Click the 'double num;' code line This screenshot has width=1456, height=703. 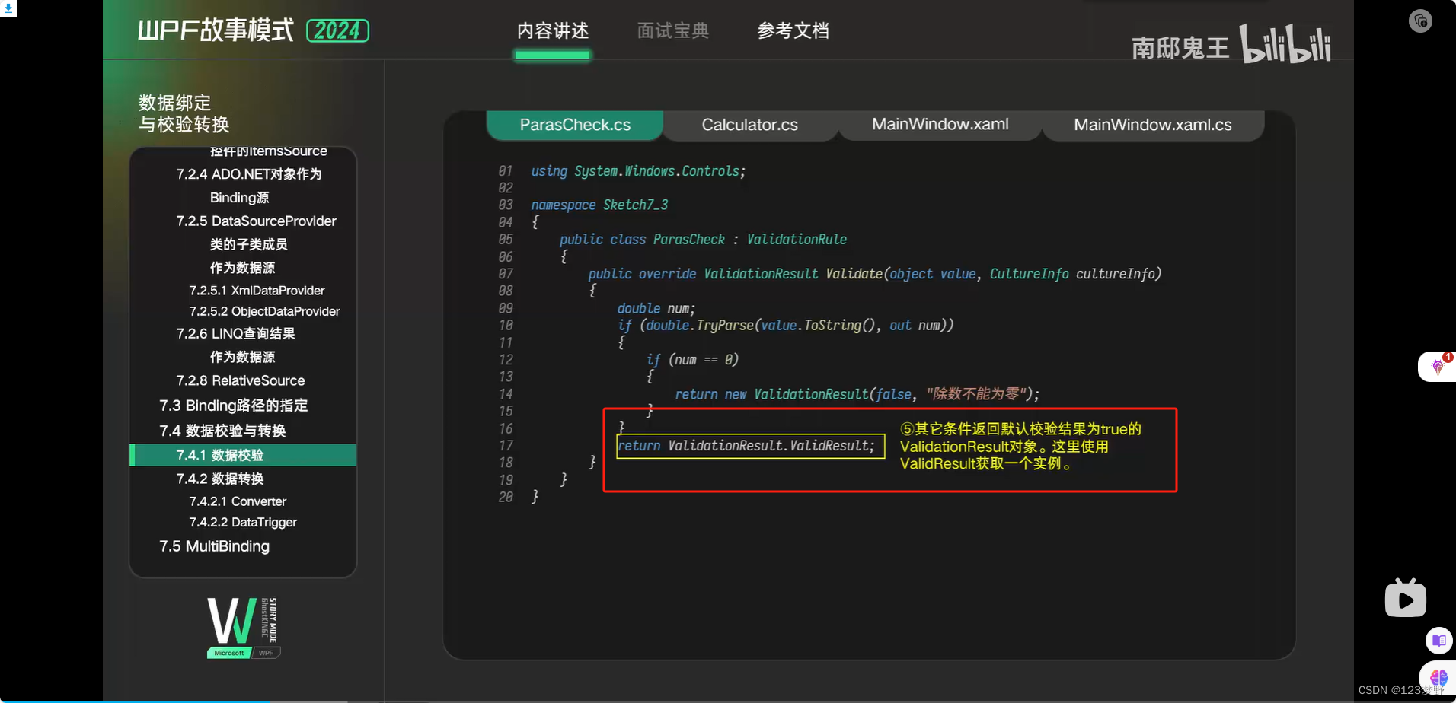pyautogui.click(x=656, y=308)
